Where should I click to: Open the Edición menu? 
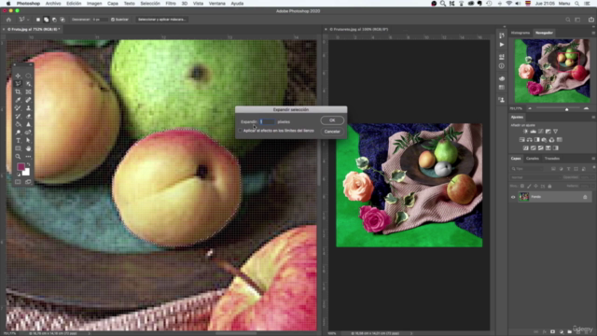pos(74,4)
